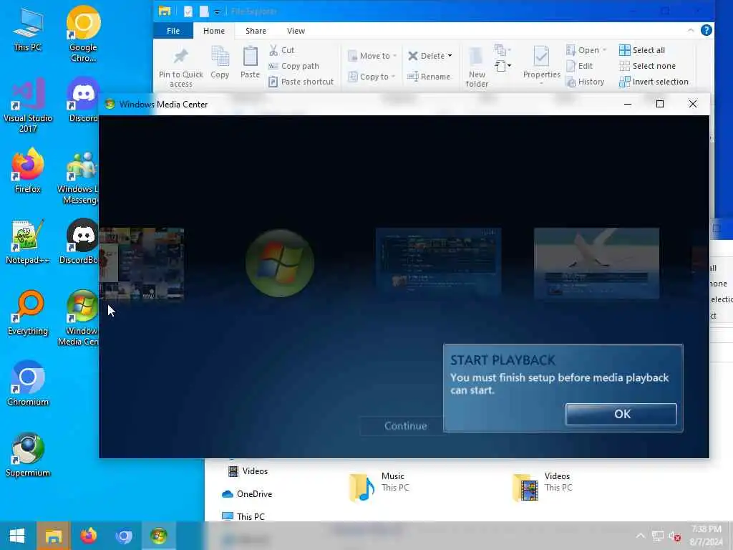733x550 pixels.
Task: Click the Paste icon in the ribbon
Action: (x=250, y=56)
